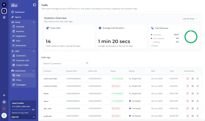Open Custom Fields
205x121 pixels.
tap(20, 65)
